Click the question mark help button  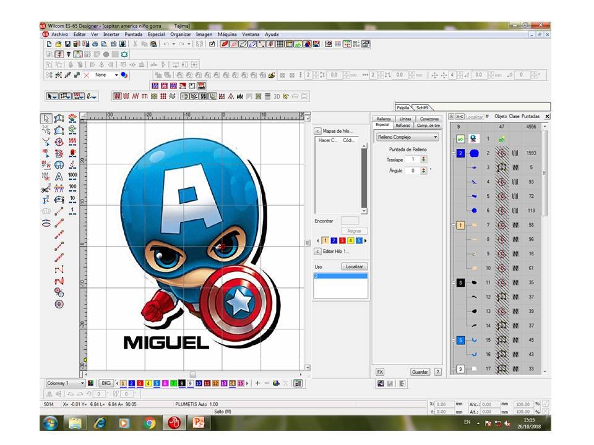(437, 372)
